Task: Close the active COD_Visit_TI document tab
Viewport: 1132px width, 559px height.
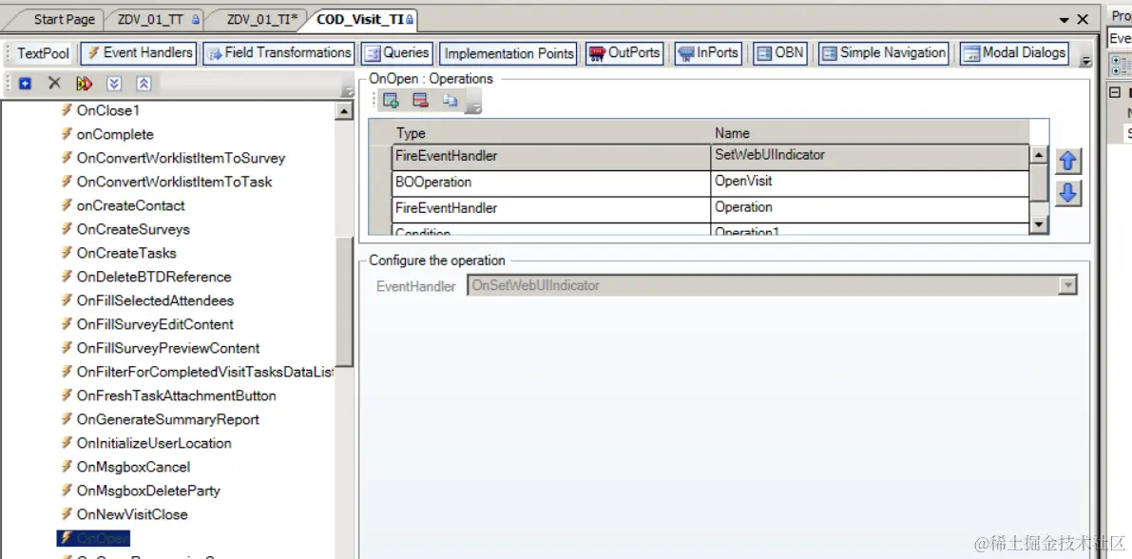Action: coord(1083,20)
